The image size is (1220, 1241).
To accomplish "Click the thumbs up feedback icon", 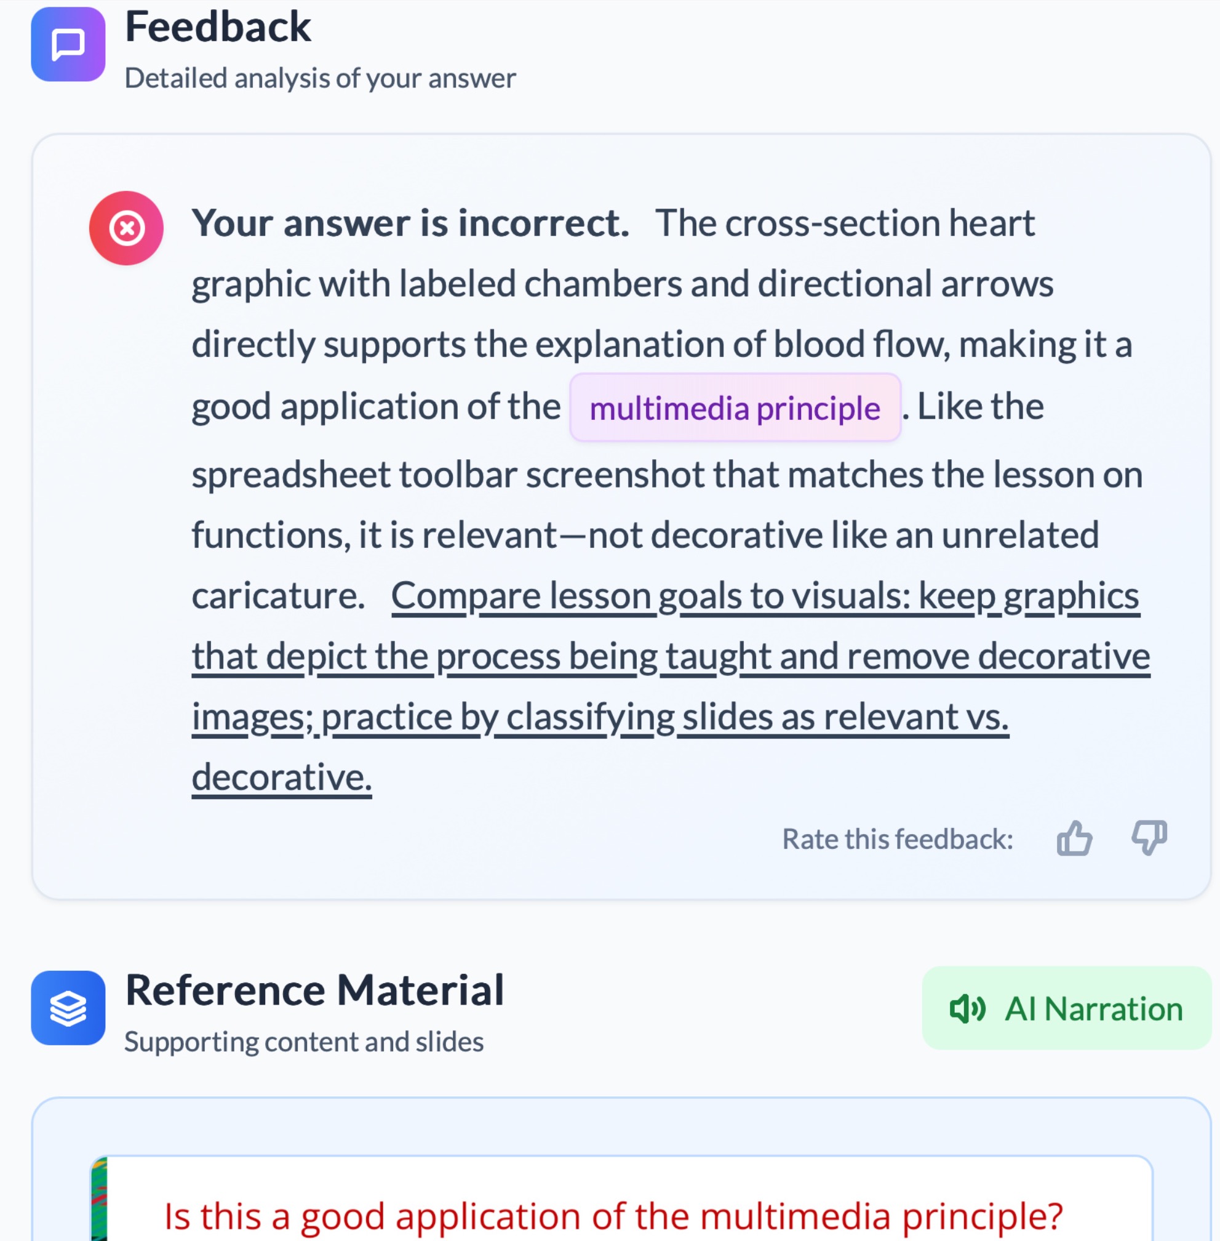I will [1075, 838].
